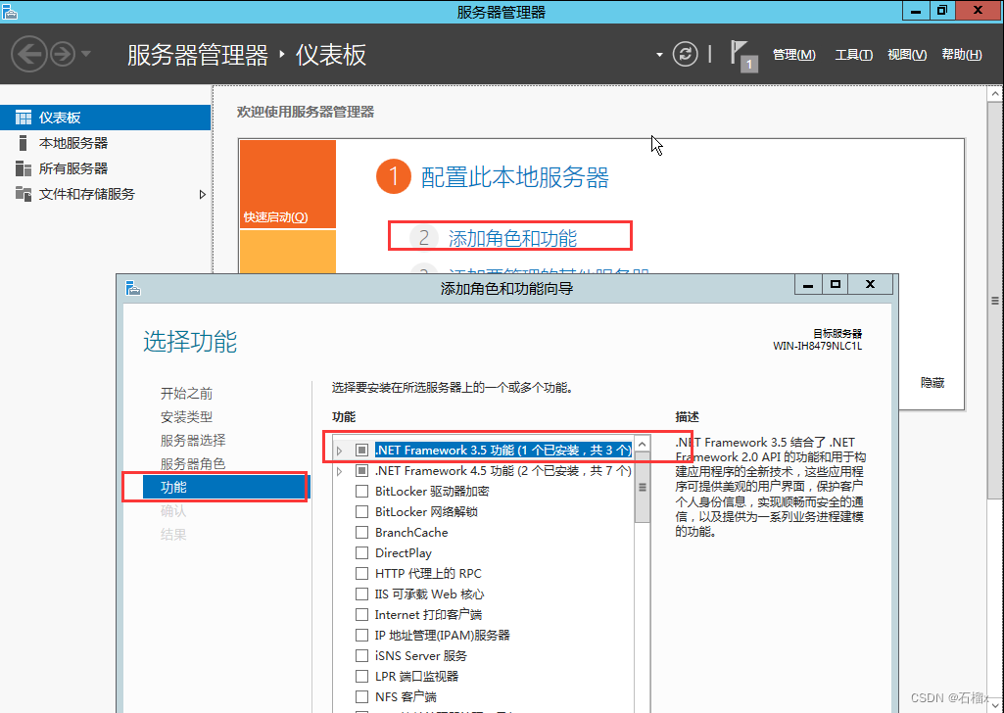Select the .NET Framework 4.5 功能 label
Screen dimensions: 1004x713
[x=503, y=470]
